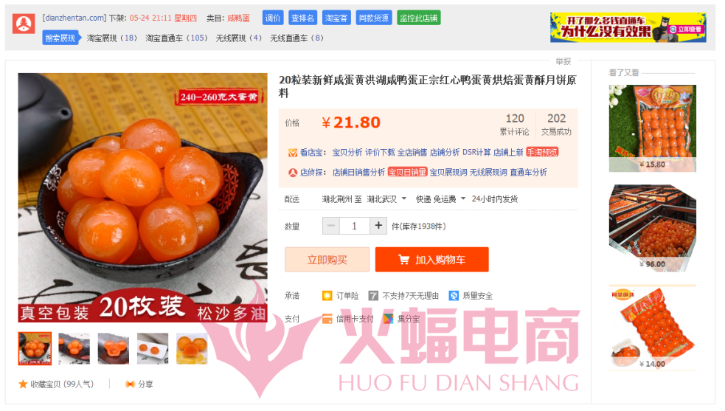This screenshot has height=411, width=725.
Task: Click the star icon to favorite item
Action: click(x=23, y=384)
